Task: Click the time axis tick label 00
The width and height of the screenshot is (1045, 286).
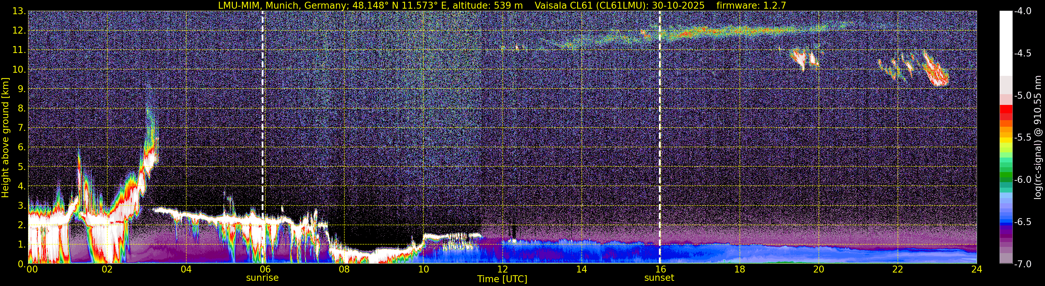Action: [x=32, y=269]
